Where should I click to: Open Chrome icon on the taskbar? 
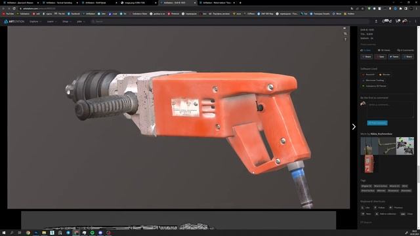[x=28, y=233]
